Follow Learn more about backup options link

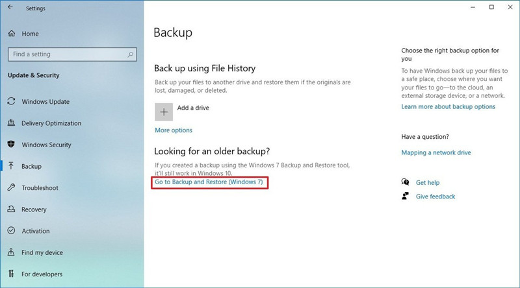pyautogui.click(x=448, y=106)
